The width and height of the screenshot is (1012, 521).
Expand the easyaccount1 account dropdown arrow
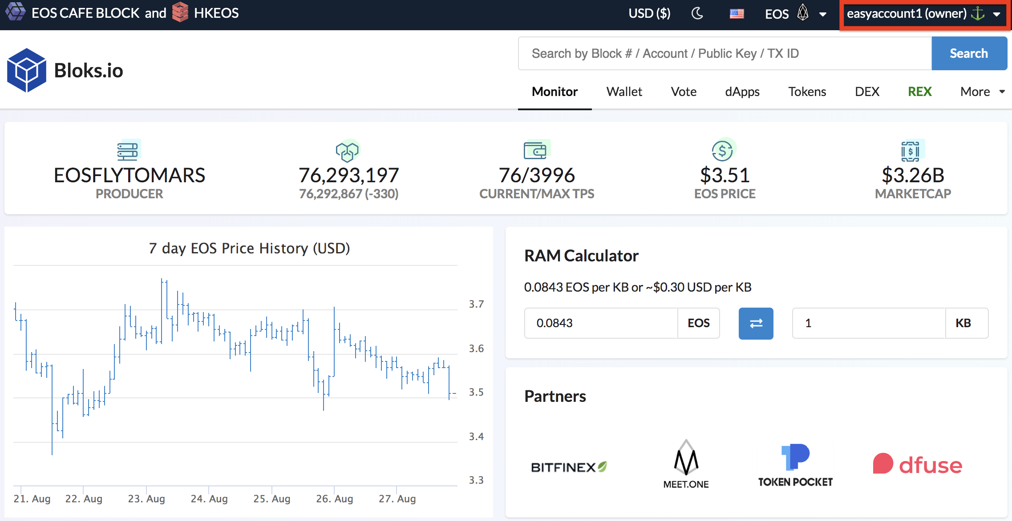997,14
